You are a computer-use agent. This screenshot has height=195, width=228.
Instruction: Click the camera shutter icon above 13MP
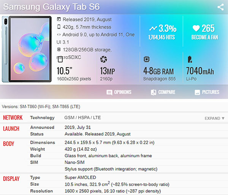103,59
